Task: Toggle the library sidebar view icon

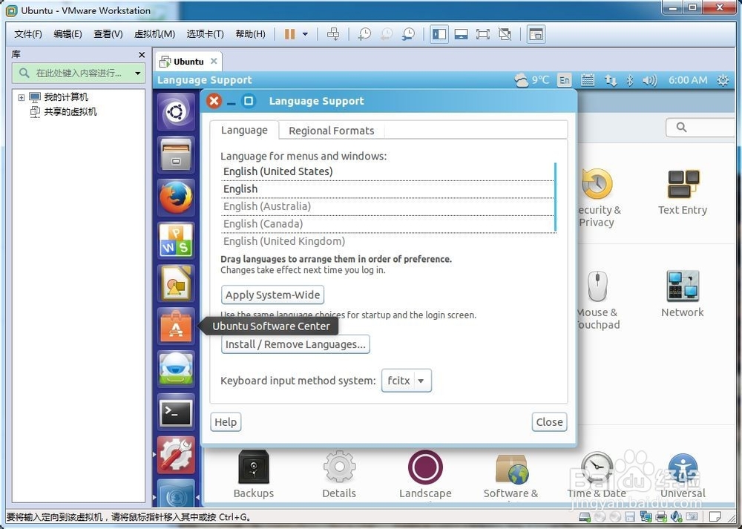Action: (x=439, y=34)
